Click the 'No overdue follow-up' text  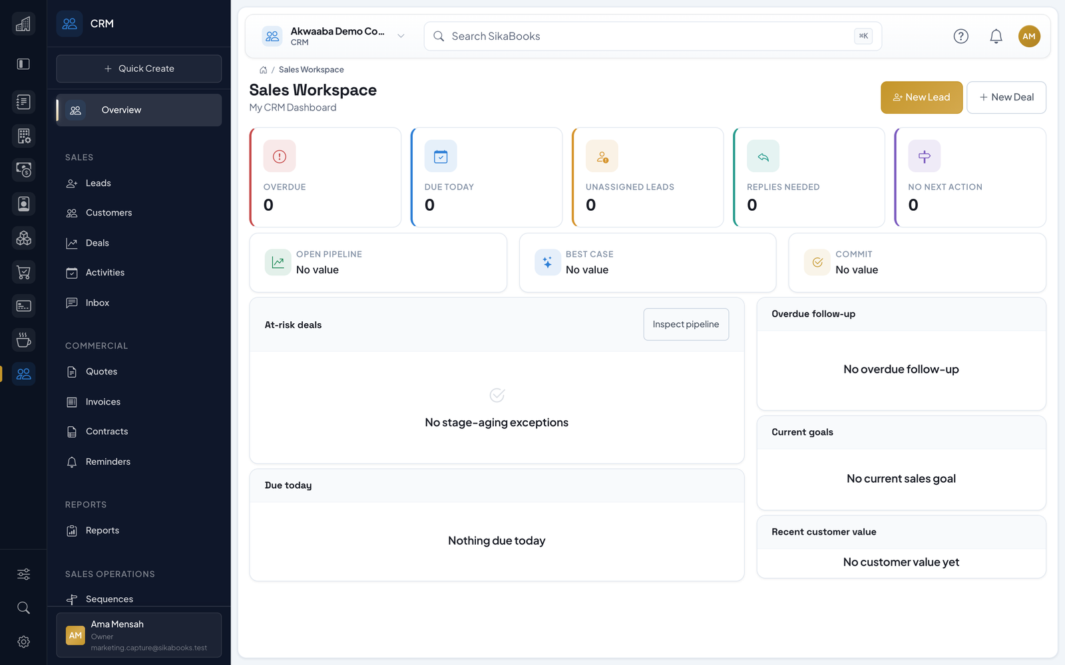(x=901, y=369)
